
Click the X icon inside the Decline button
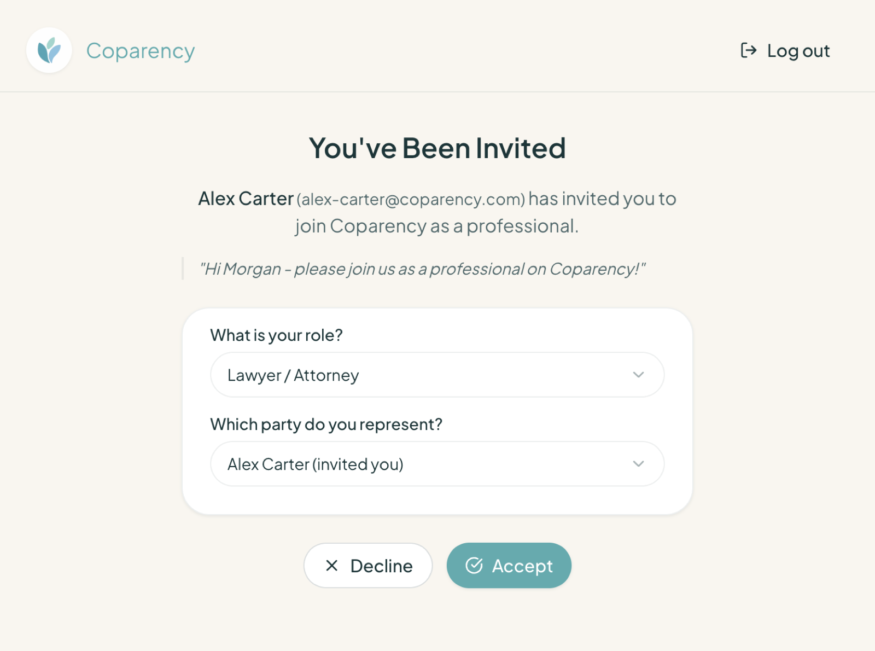331,566
